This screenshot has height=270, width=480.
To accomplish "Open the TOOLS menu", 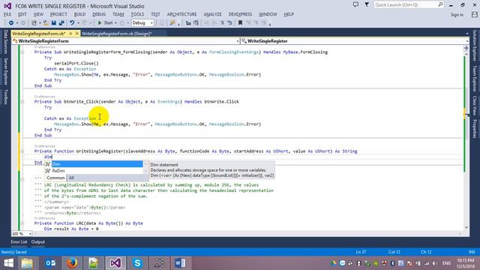I will [x=137, y=14].
